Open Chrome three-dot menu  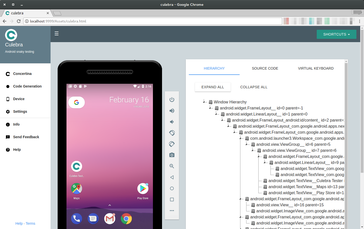click(359, 21)
